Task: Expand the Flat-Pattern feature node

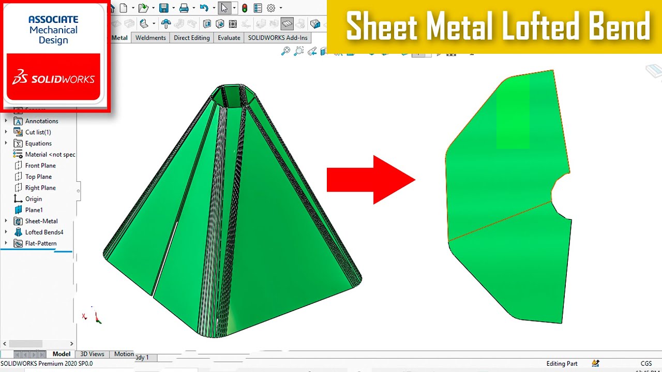Action: (6, 243)
